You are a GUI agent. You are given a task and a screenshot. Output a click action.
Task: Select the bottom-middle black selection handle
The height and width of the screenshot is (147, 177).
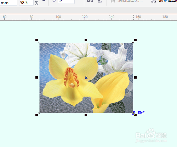(86, 115)
